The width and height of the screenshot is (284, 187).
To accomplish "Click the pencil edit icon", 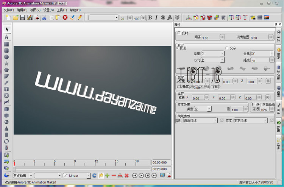I will (x=80, y=17).
